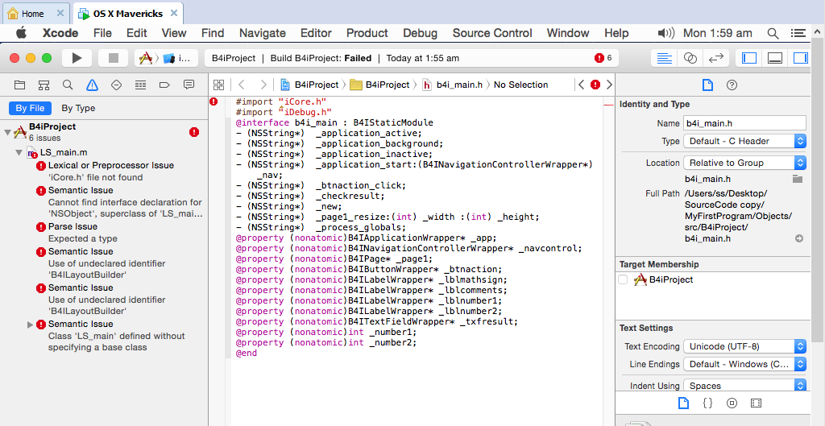Select the By File filter
Viewport: 825px width, 426px height.
[x=30, y=109]
